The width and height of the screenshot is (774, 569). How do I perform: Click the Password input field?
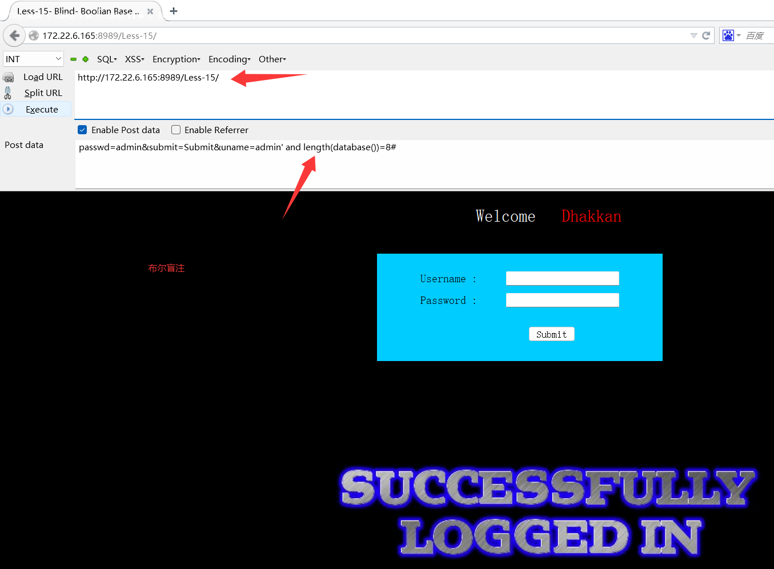point(563,300)
